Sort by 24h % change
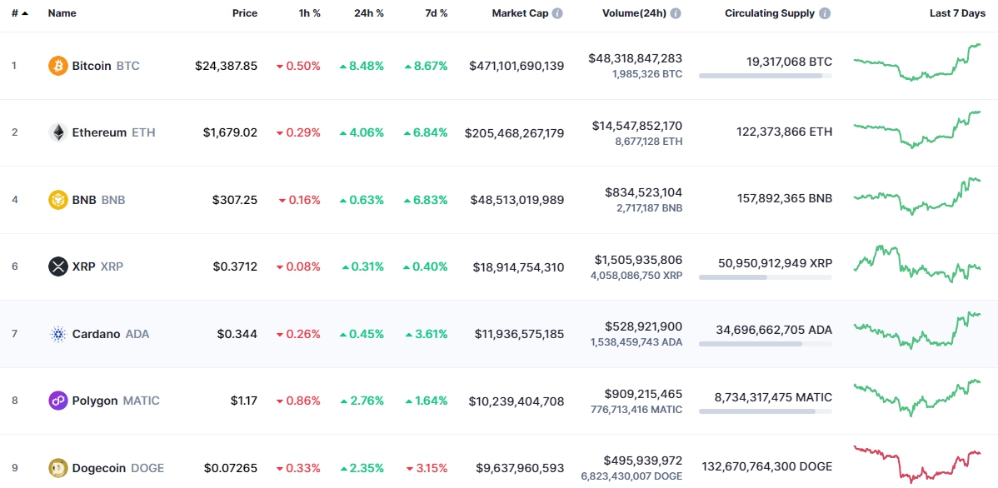998x488 pixels. click(369, 13)
